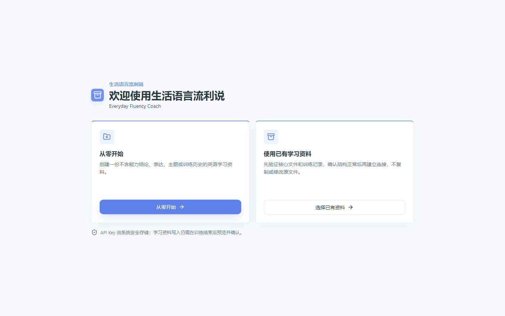Click the 从零开始 card heading

click(112, 154)
